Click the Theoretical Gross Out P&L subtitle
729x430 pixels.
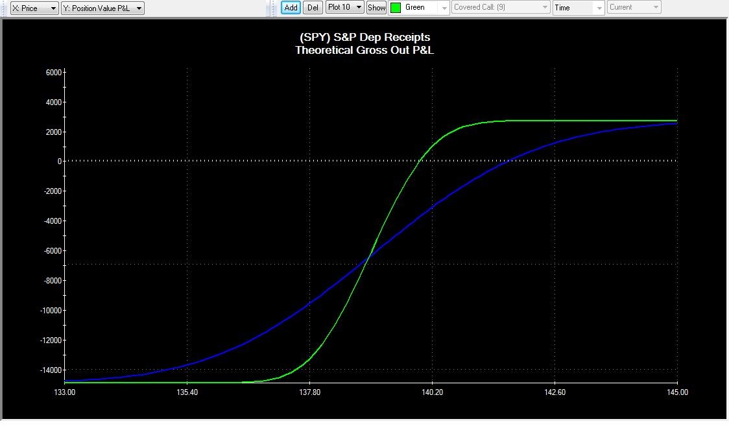point(364,50)
